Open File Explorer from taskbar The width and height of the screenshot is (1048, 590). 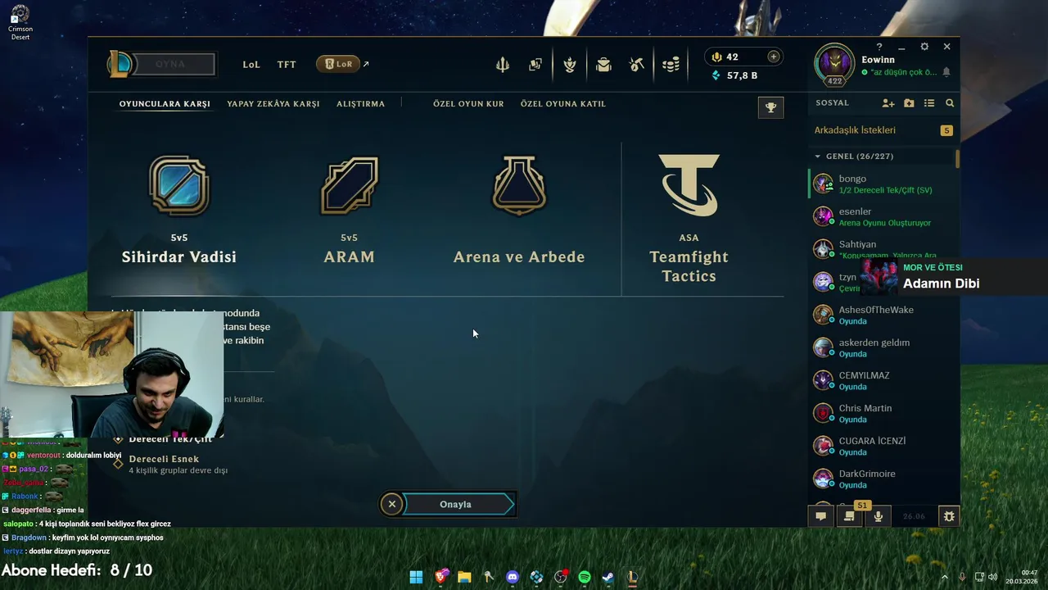pos(464,577)
